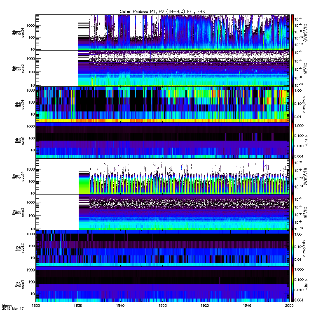
Task: Click the 'thc fbk scm1' y-axis label
Action: [x=20, y=284]
